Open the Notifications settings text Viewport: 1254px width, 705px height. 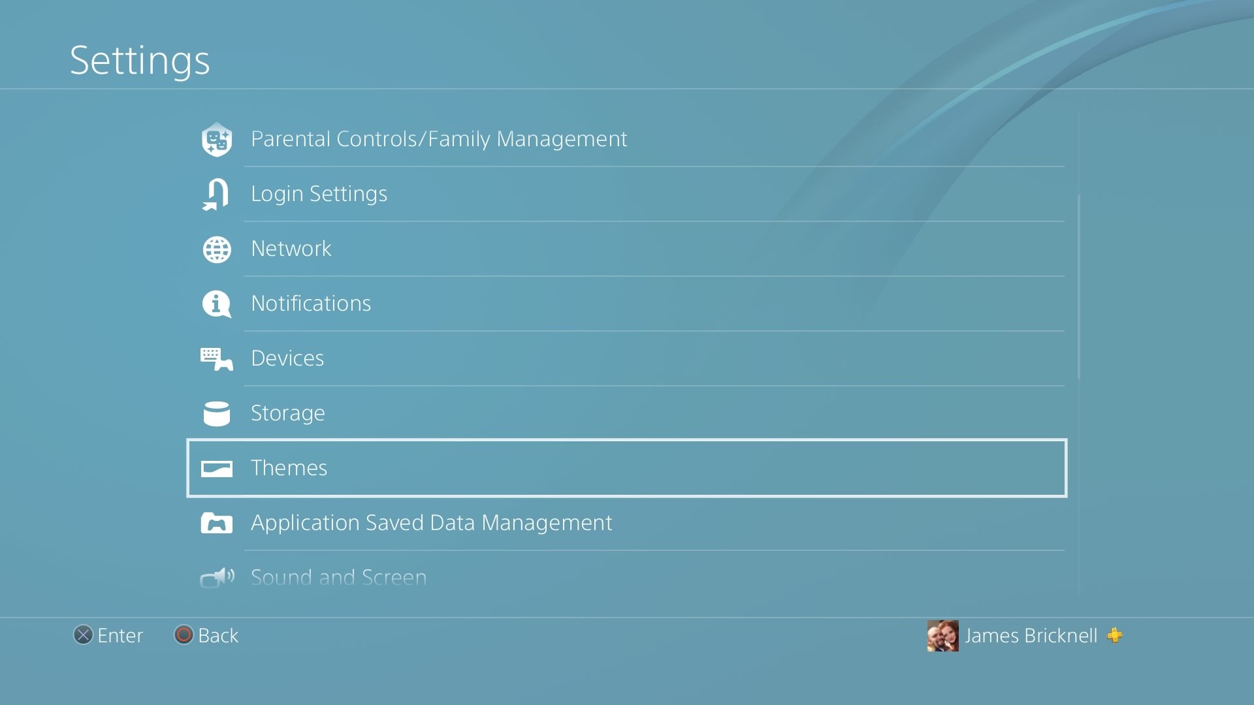(x=311, y=304)
